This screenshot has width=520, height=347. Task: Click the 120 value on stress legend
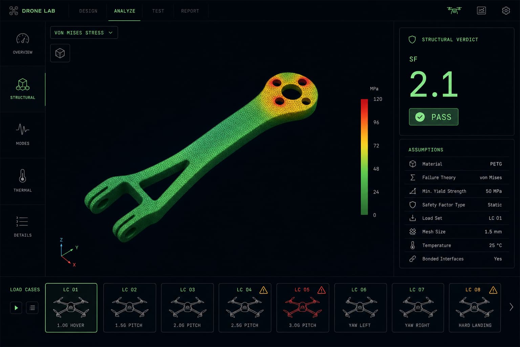click(x=377, y=99)
